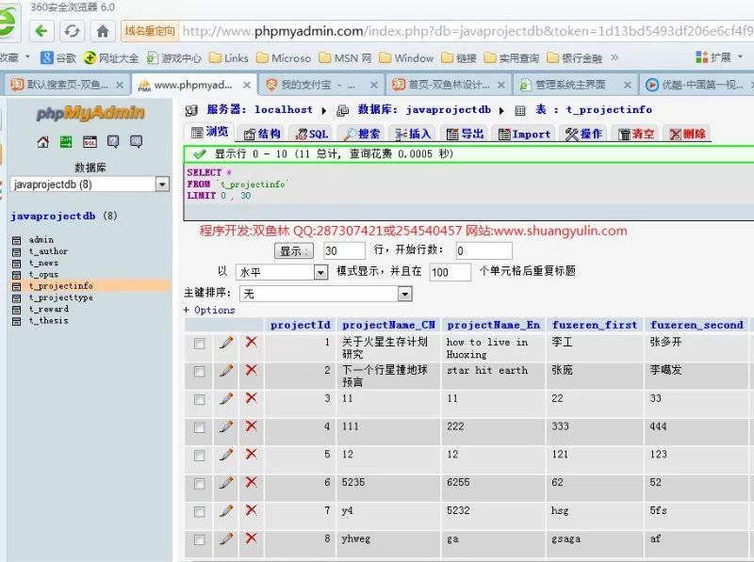This screenshot has height=562, width=754.
Task: Open the phpMyAdmin documentation icon in sidebar
Action: (113, 142)
